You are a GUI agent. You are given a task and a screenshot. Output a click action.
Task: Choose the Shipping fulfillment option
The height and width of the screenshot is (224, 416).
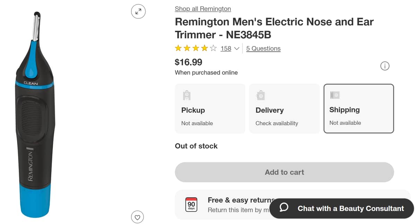[358, 108]
